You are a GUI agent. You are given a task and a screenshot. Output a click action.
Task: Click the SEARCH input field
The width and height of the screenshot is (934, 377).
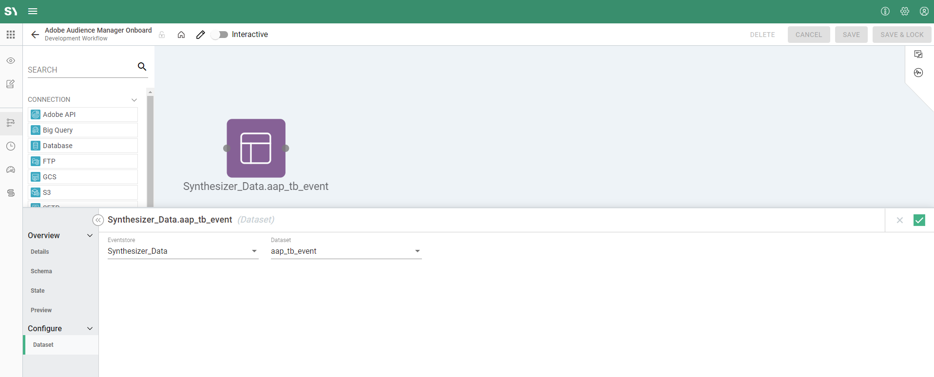point(80,70)
